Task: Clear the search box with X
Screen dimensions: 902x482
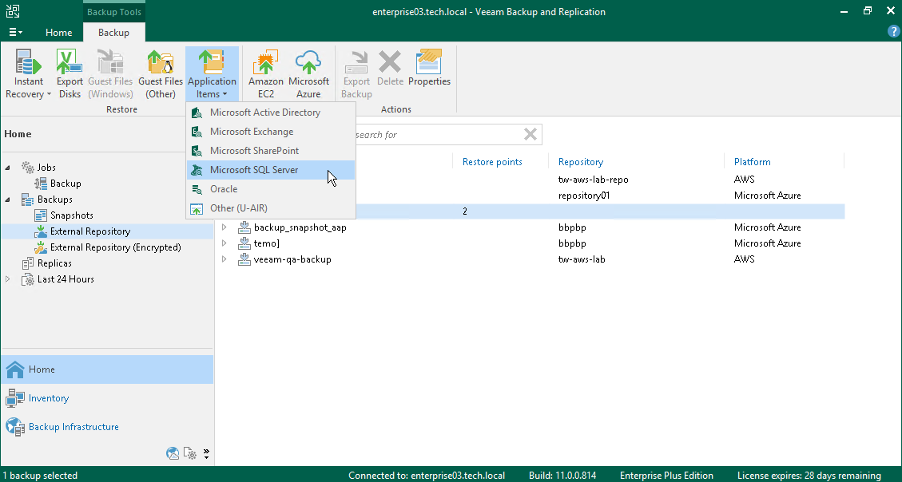Action: tap(530, 134)
